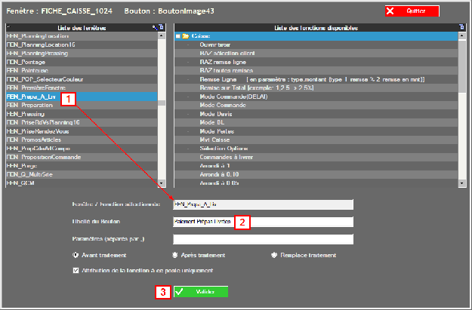The width and height of the screenshot is (472, 310).
Task: Select the Avant traitement radio button
Action: [75, 255]
